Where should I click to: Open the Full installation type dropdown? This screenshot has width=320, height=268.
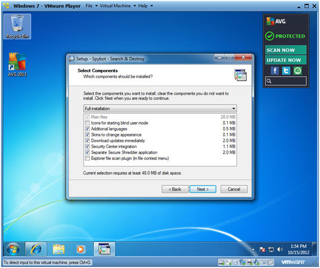click(x=160, y=109)
